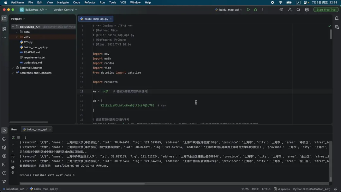The width and height of the screenshot is (341, 192).
Task: Expand the venv folder
Action: coord(17,37)
